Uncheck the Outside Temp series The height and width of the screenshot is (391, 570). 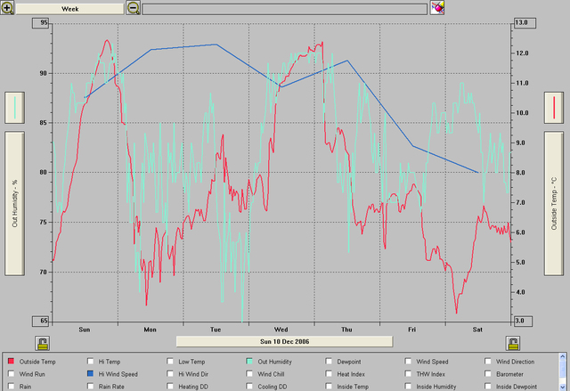[x=11, y=362]
